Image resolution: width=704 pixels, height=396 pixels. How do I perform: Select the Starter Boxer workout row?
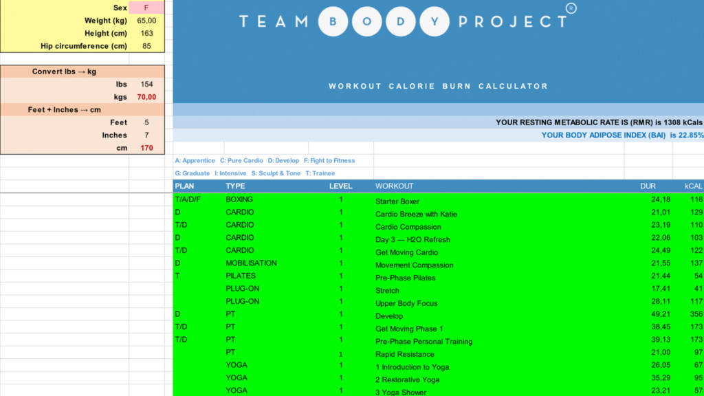coord(396,199)
